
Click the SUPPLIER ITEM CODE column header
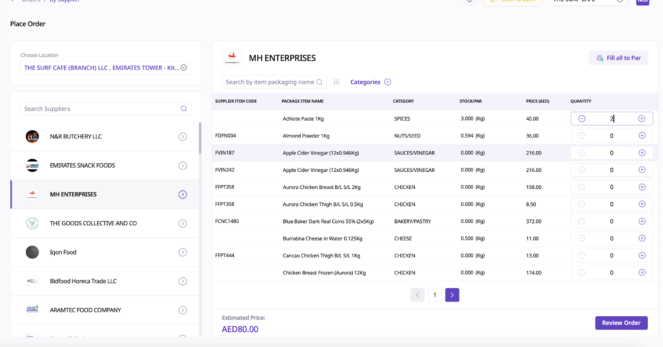pos(236,101)
